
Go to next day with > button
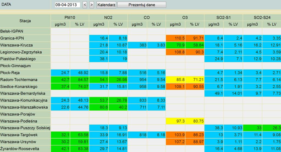pos(91,5)
